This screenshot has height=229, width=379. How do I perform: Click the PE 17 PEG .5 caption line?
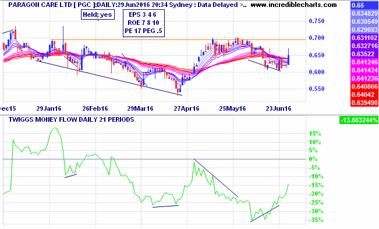(x=143, y=31)
